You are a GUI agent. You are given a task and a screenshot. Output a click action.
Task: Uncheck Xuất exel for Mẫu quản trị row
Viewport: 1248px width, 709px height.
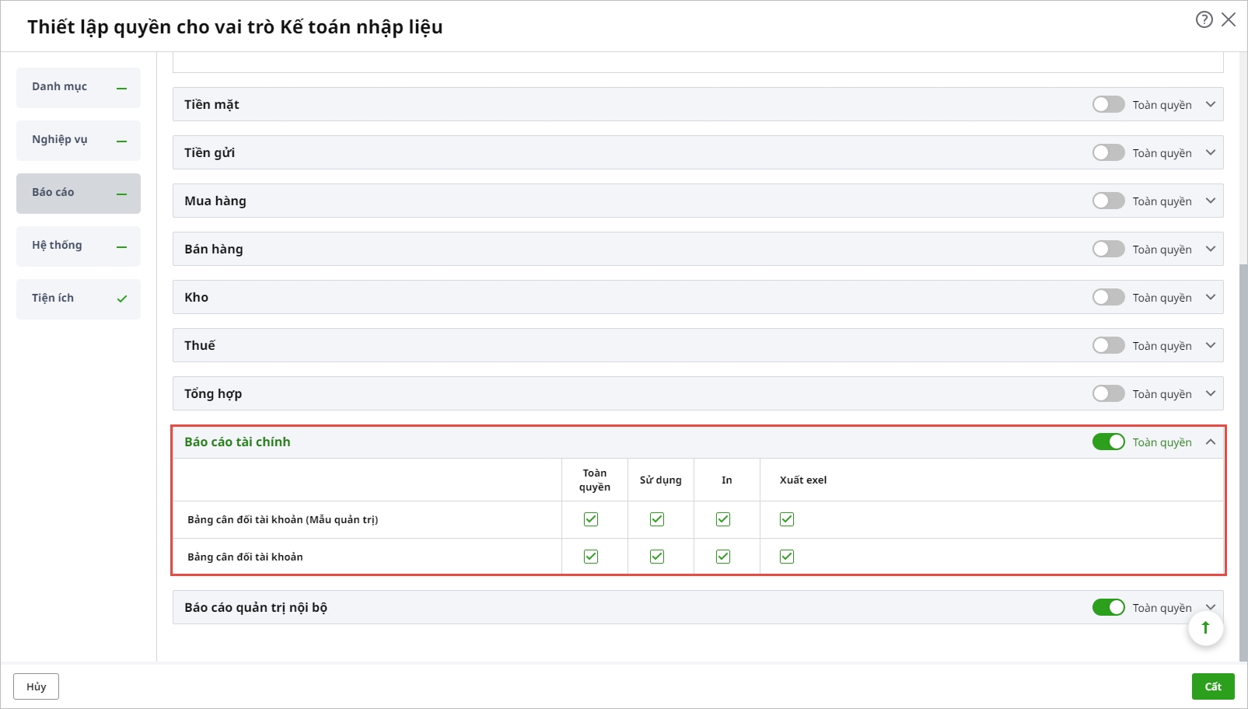coord(787,519)
